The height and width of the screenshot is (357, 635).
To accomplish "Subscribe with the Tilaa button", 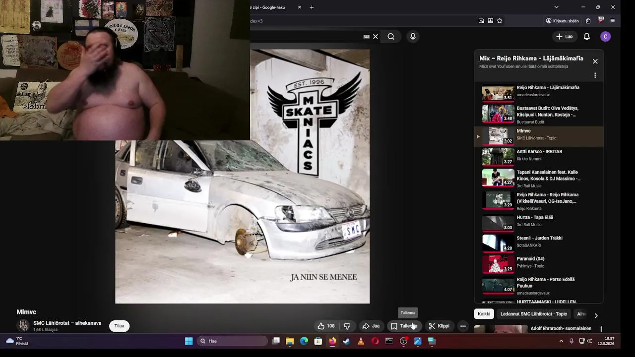I will (x=120, y=326).
